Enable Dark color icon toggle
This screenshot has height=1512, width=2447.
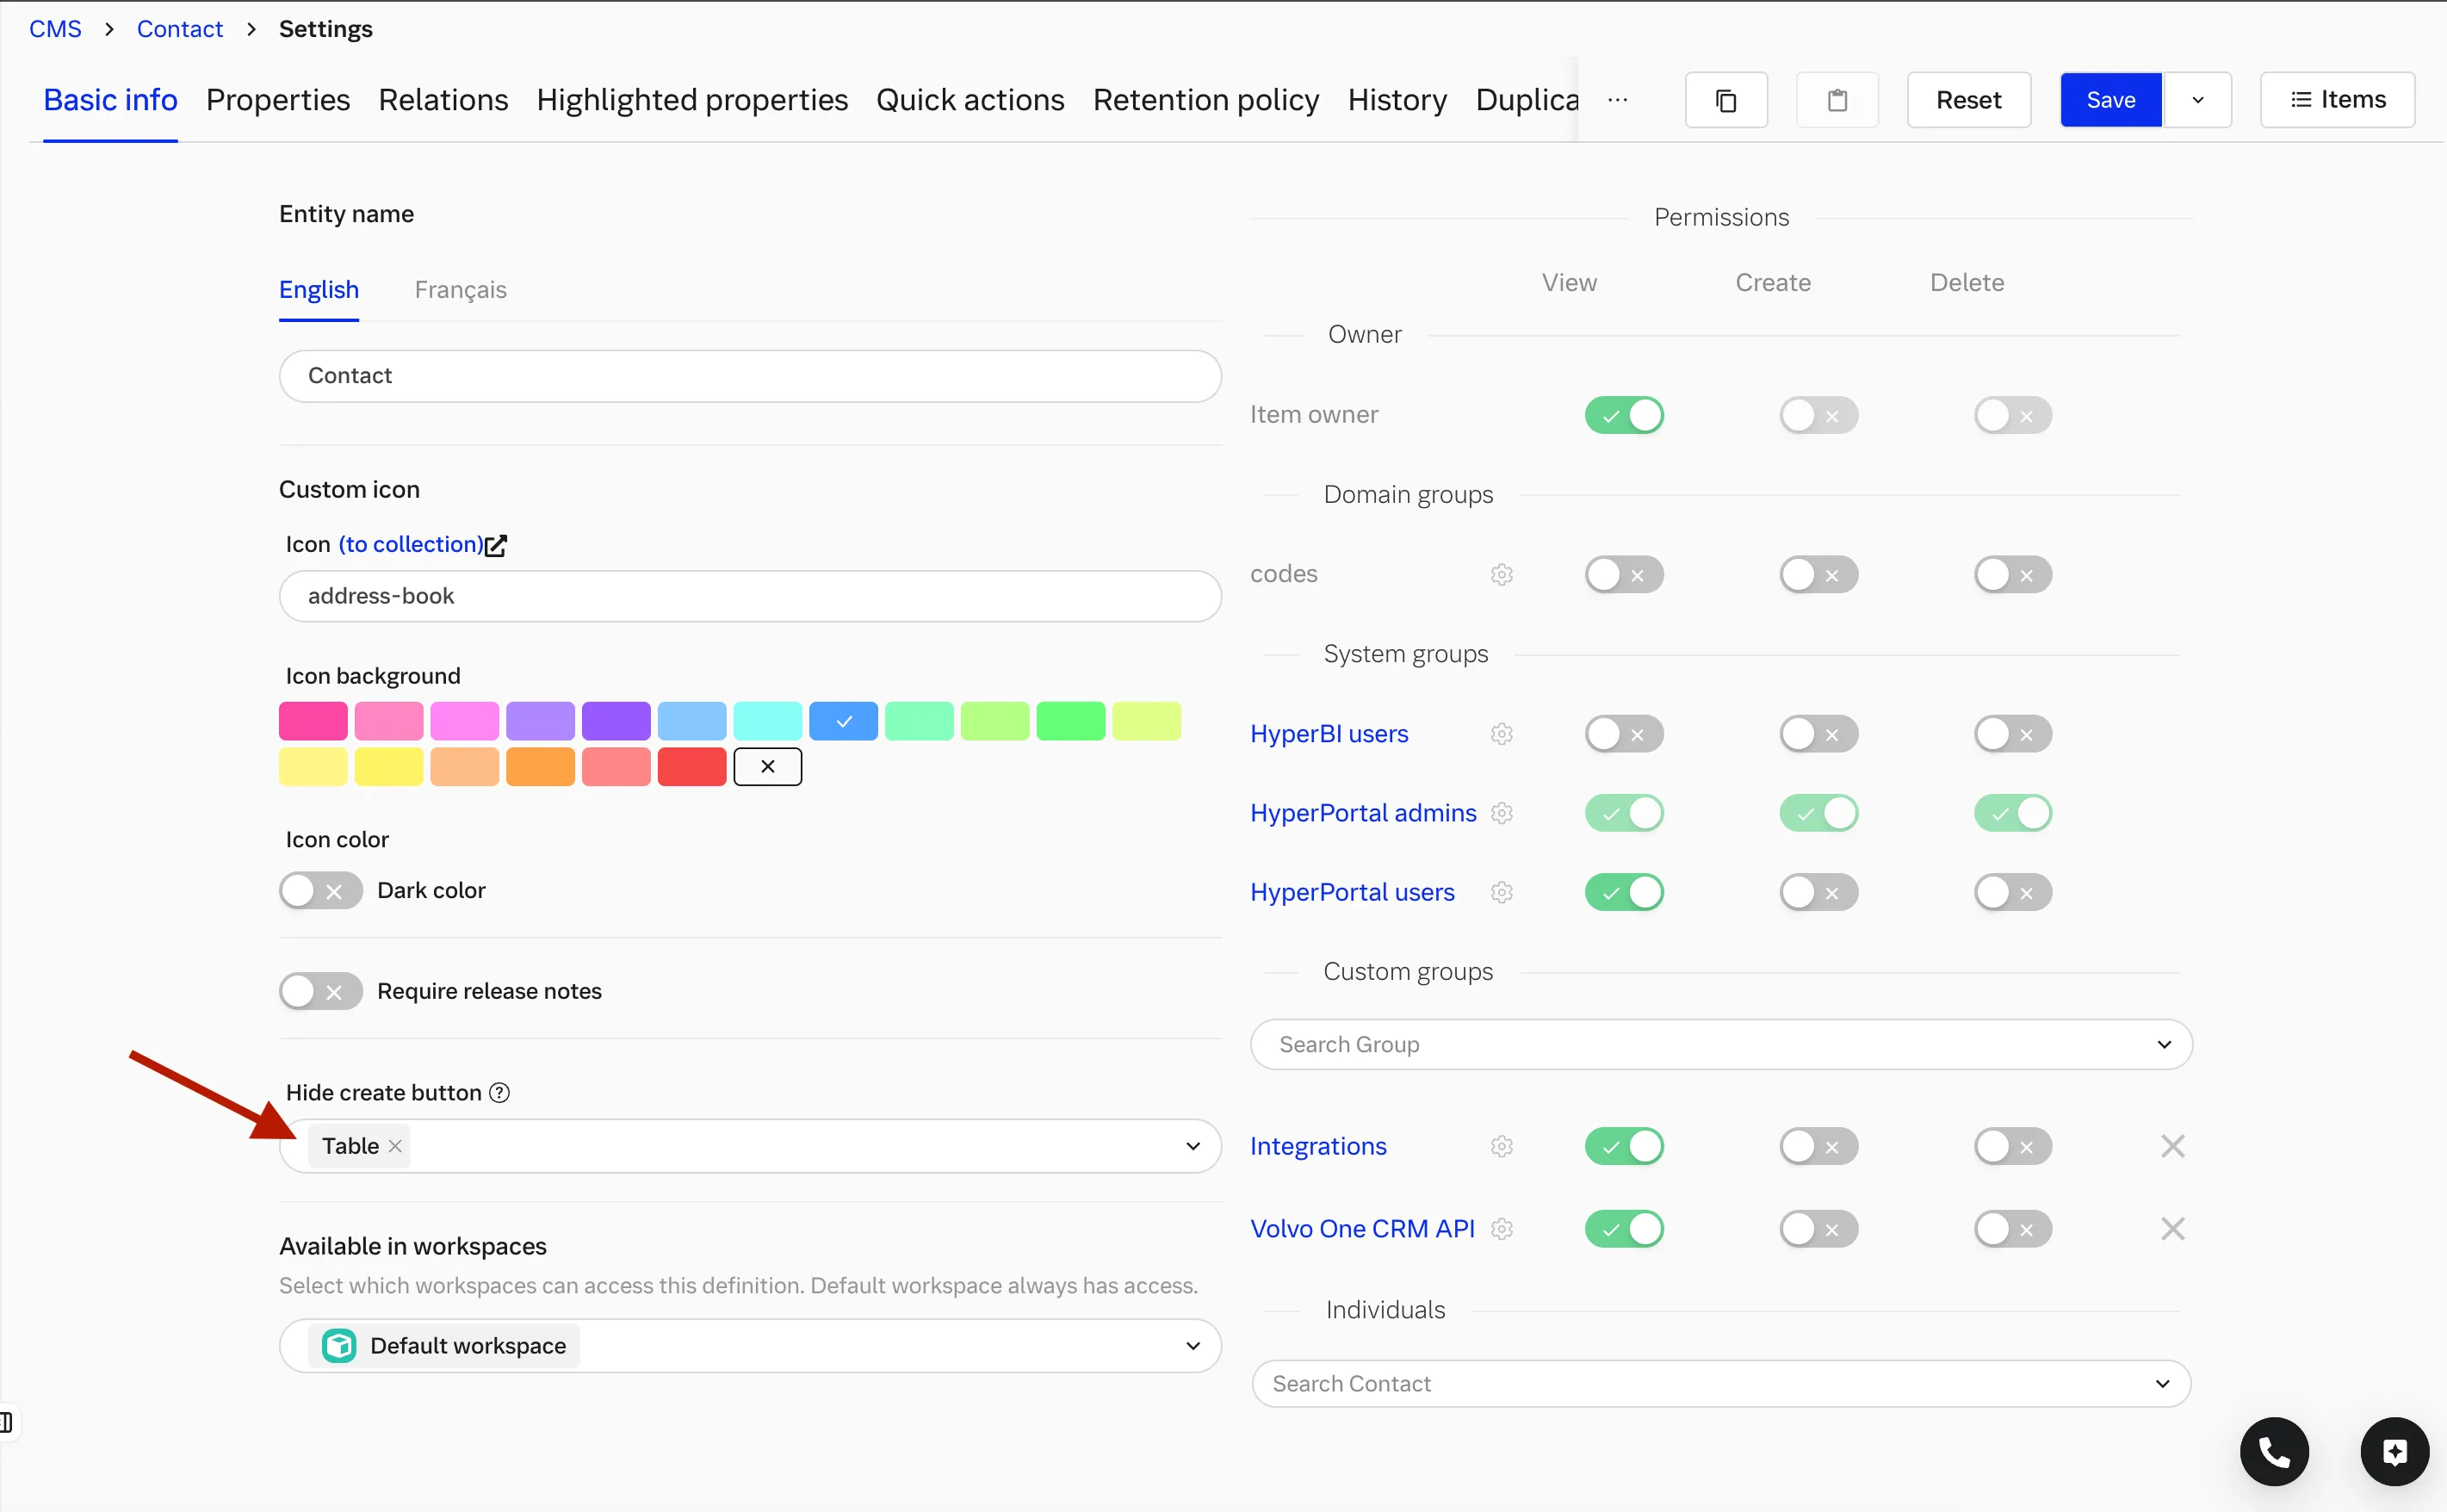click(320, 891)
